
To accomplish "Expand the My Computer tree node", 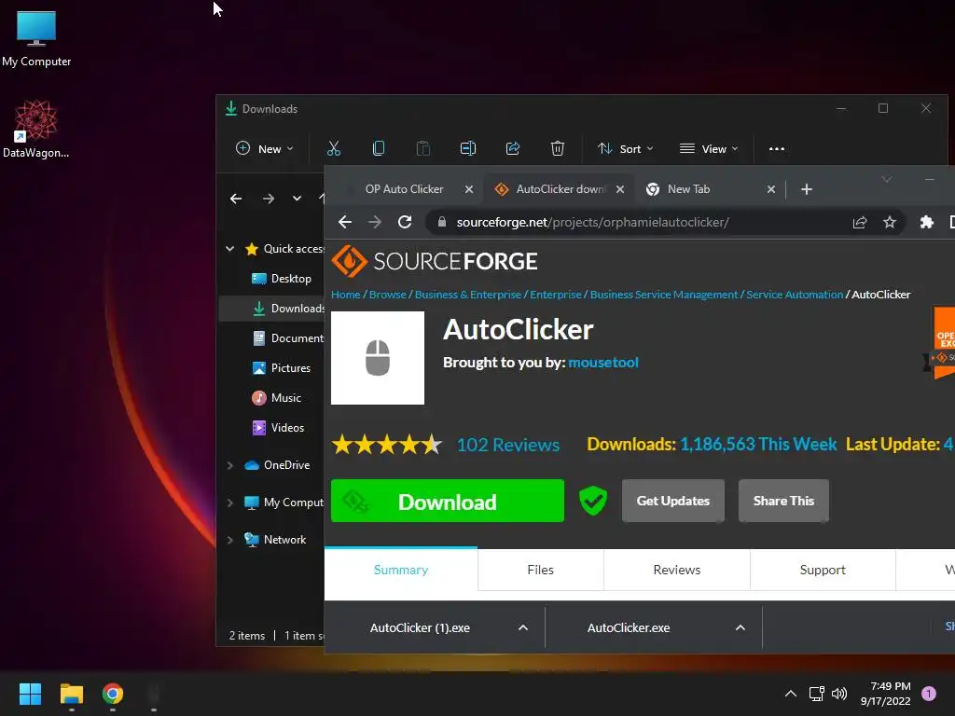I will pos(230,503).
